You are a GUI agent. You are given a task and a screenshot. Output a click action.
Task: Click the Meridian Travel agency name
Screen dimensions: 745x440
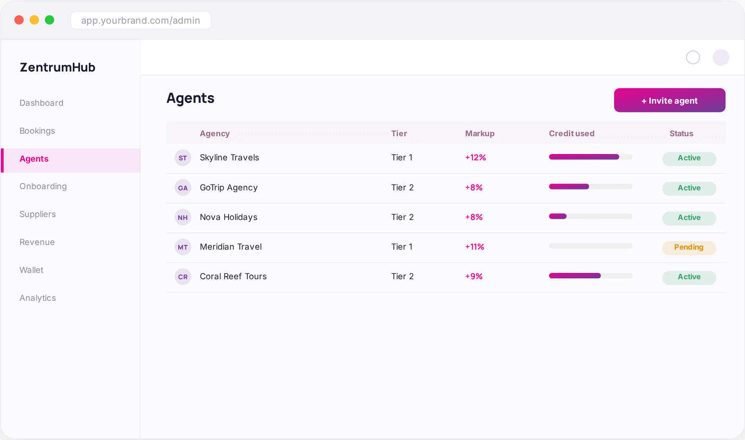[x=231, y=247]
